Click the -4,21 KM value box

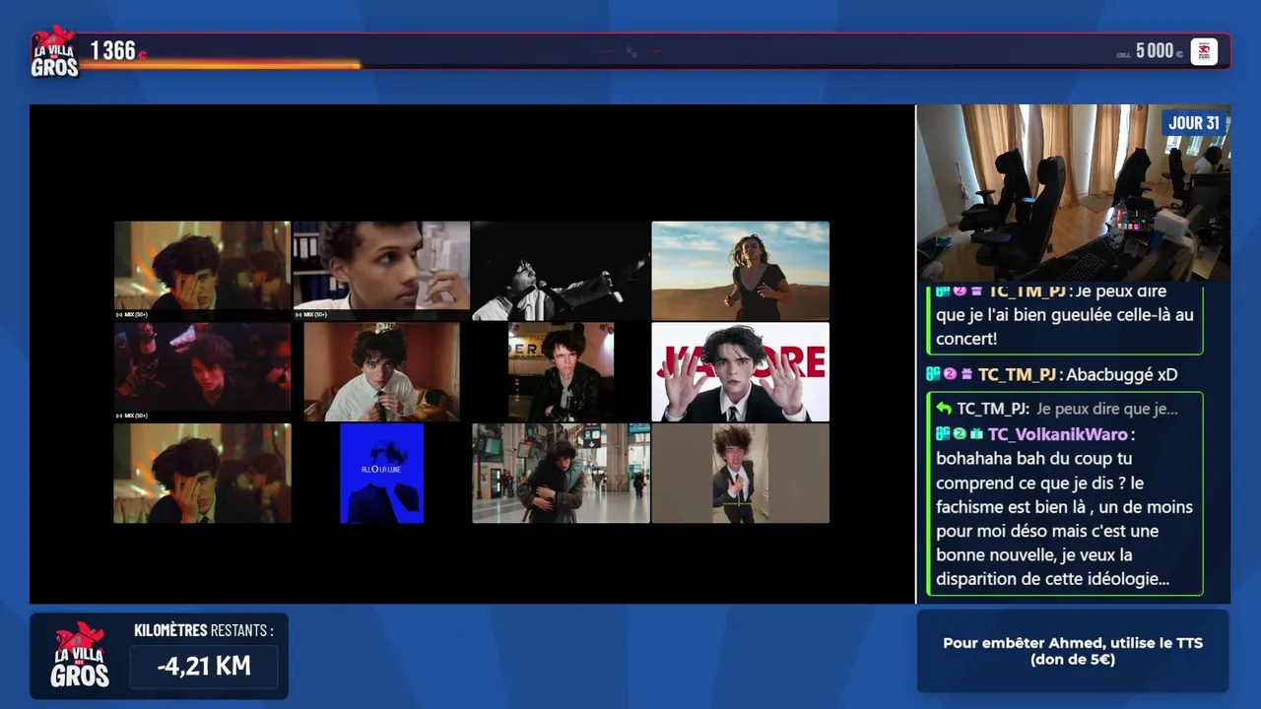pyautogui.click(x=204, y=667)
